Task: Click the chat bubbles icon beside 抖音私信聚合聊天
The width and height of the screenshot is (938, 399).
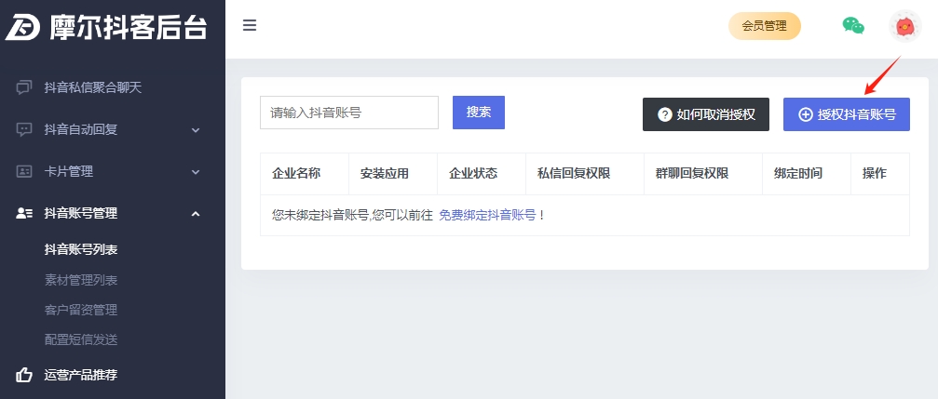Action: click(x=23, y=87)
